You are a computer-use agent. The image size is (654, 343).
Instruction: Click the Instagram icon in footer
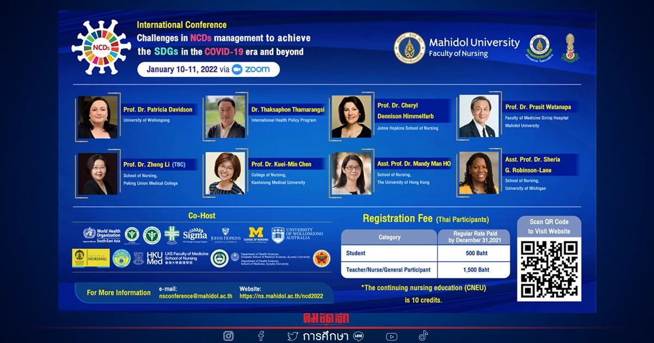[x=228, y=336]
